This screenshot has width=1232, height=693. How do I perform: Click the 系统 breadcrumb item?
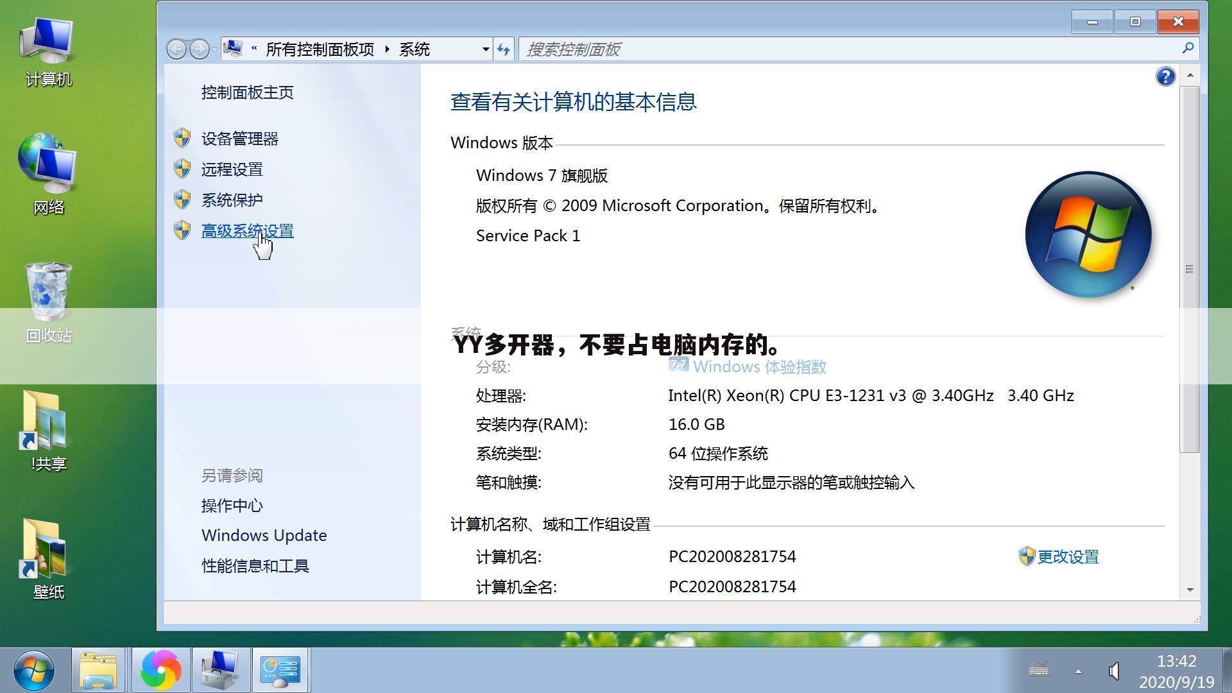pos(415,49)
